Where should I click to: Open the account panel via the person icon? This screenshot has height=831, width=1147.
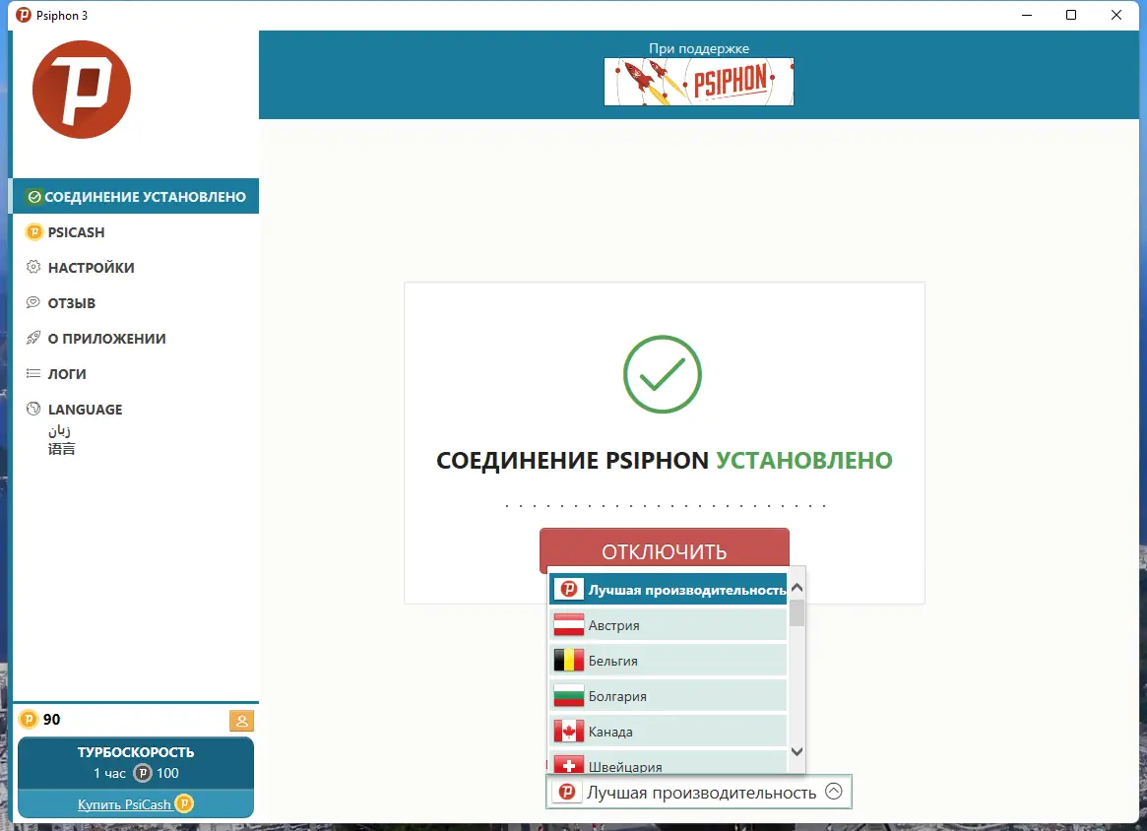click(x=241, y=721)
